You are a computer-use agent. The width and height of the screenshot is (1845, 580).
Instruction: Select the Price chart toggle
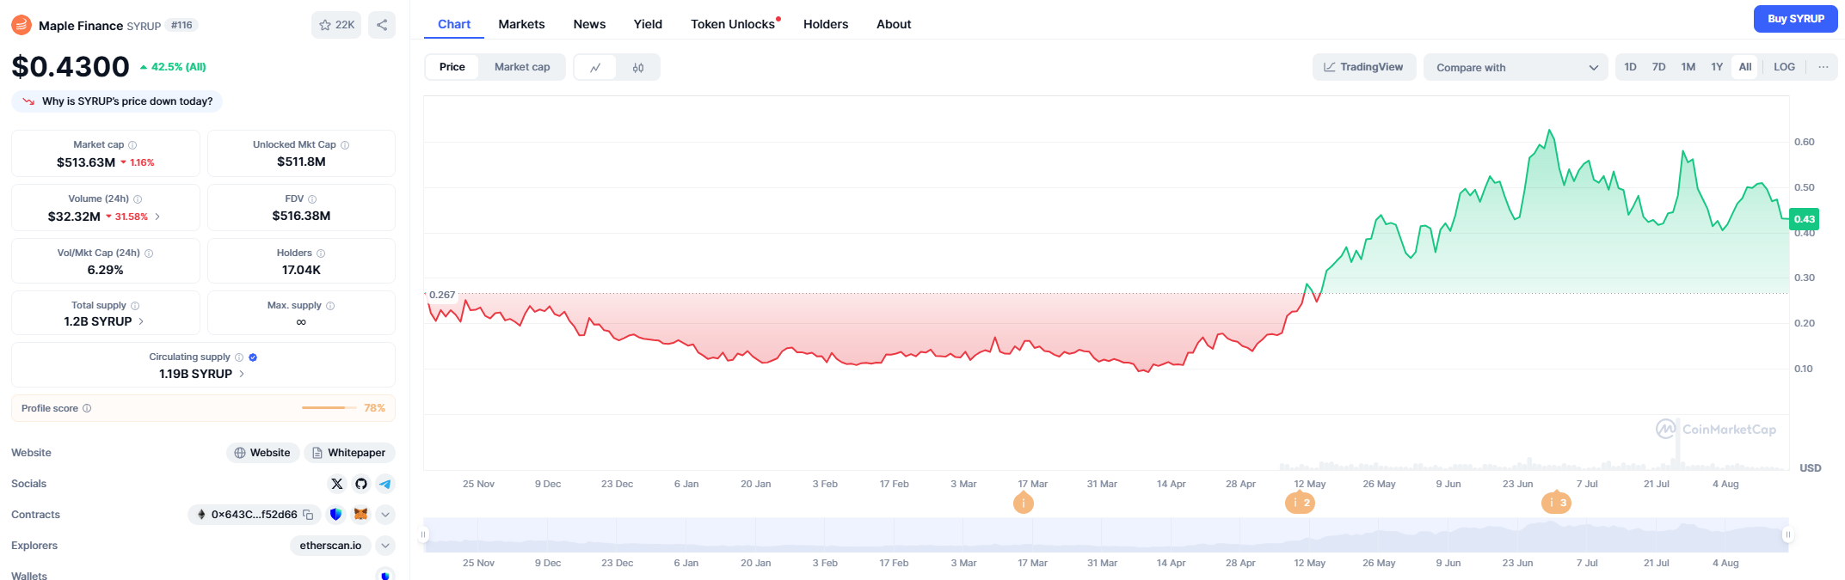[x=452, y=67]
